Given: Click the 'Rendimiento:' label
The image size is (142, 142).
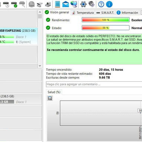Looking at the screenshot, I should 61,20.
